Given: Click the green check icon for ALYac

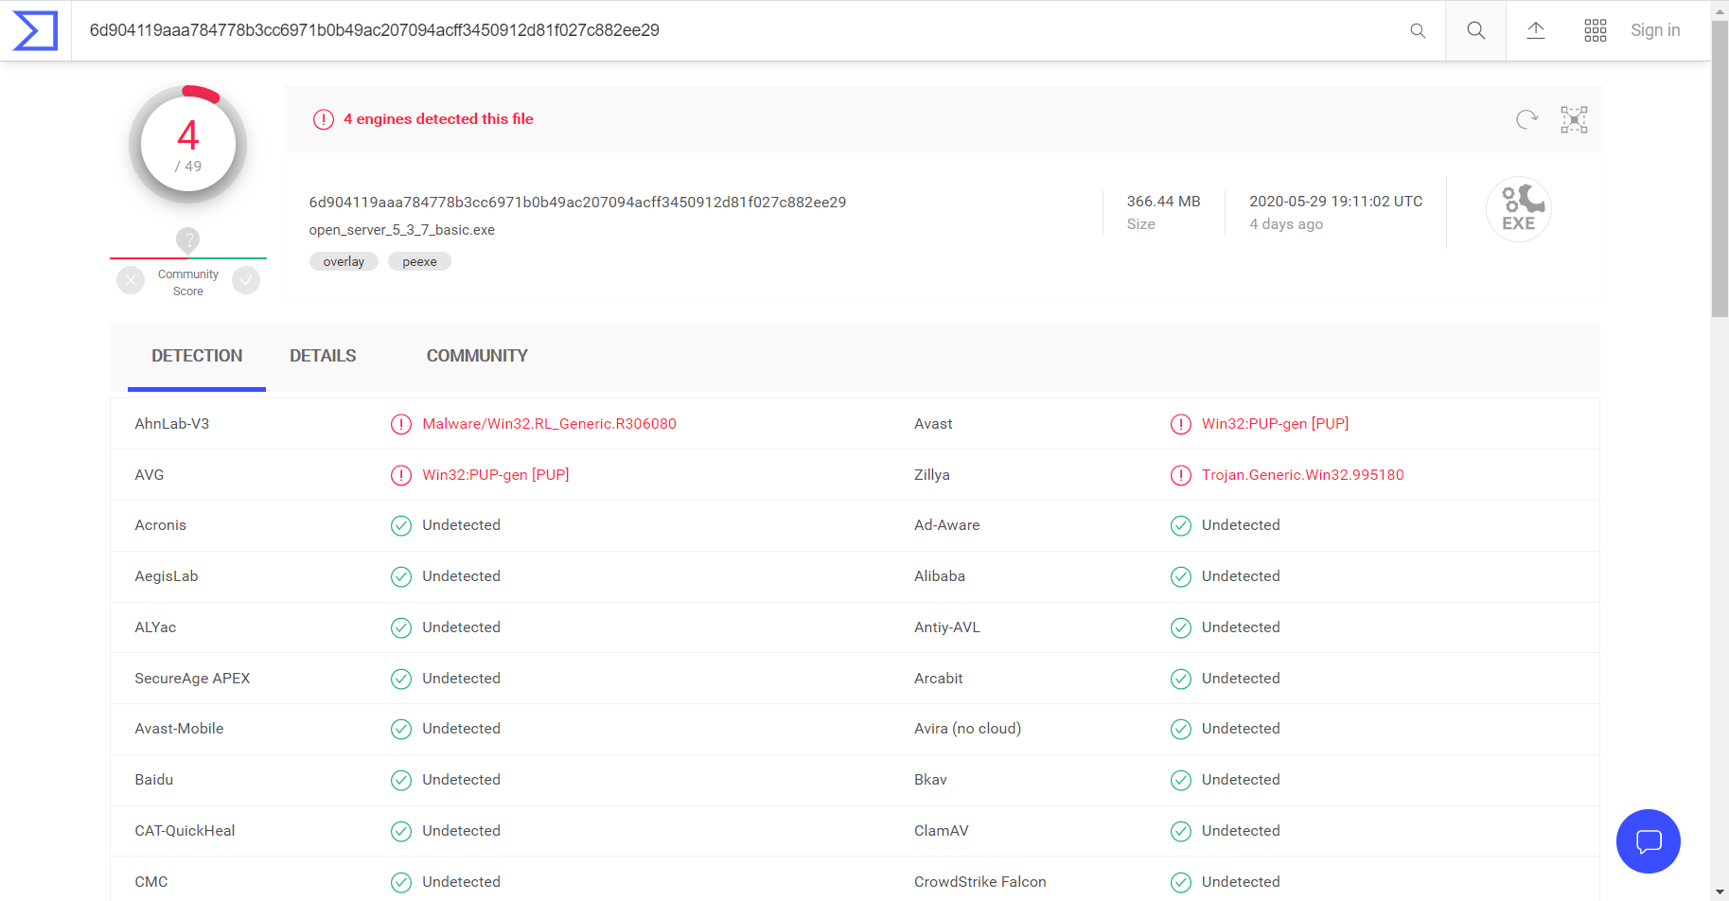Looking at the screenshot, I should 401,627.
